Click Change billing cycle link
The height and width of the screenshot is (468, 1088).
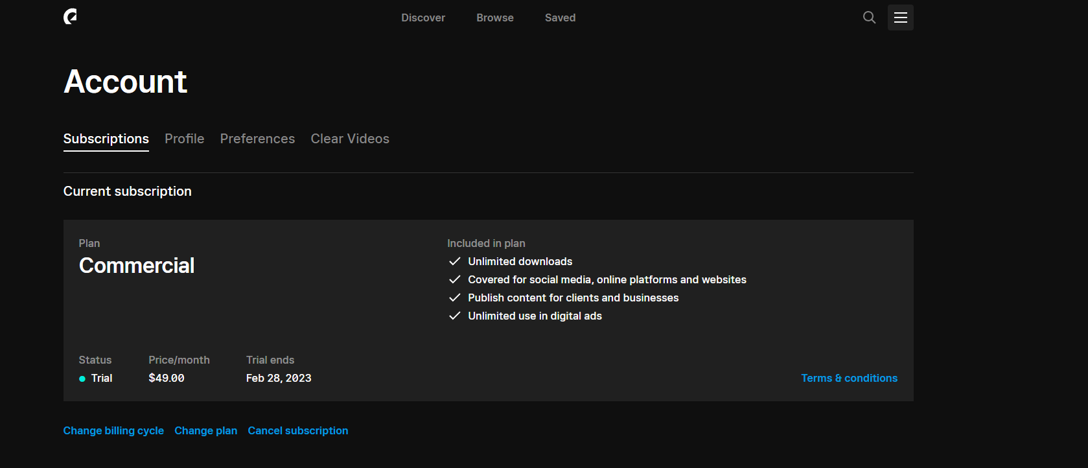coord(113,430)
